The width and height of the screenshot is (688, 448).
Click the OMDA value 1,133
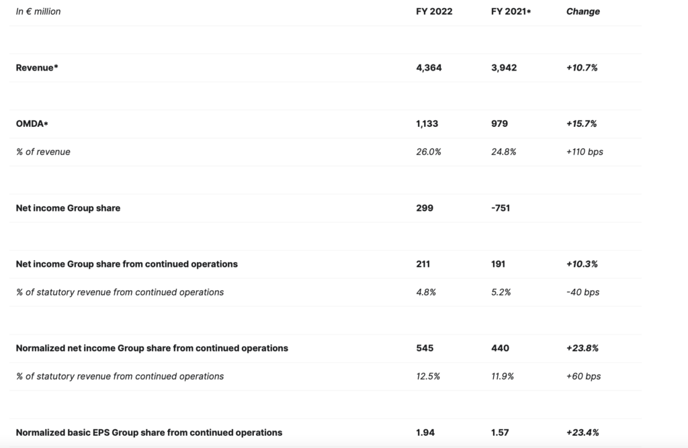(x=427, y=124)
